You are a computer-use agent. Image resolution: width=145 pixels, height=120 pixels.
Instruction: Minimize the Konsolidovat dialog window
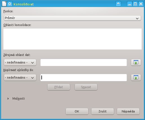tap(130, 4)
